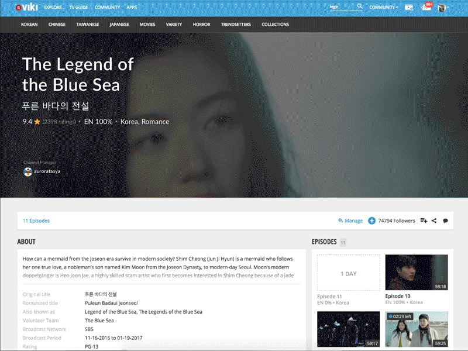Open the profile avatar dropdown menu
The width and height of the screenshot is (468, 351).
[443, 8]
